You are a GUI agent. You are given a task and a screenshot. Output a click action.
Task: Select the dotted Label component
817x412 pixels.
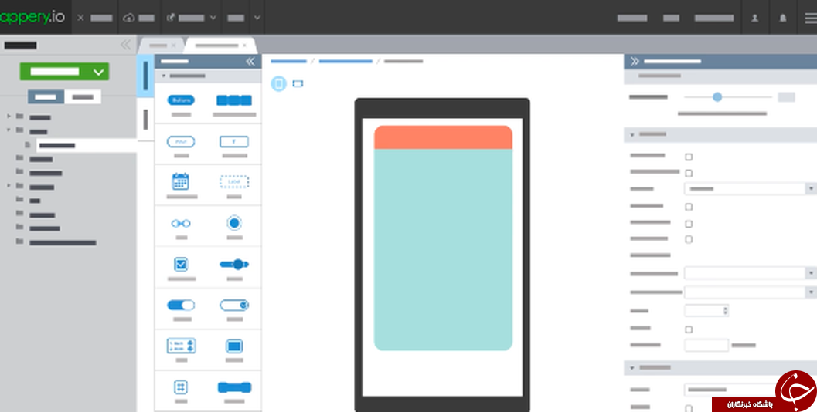(234, 181)
